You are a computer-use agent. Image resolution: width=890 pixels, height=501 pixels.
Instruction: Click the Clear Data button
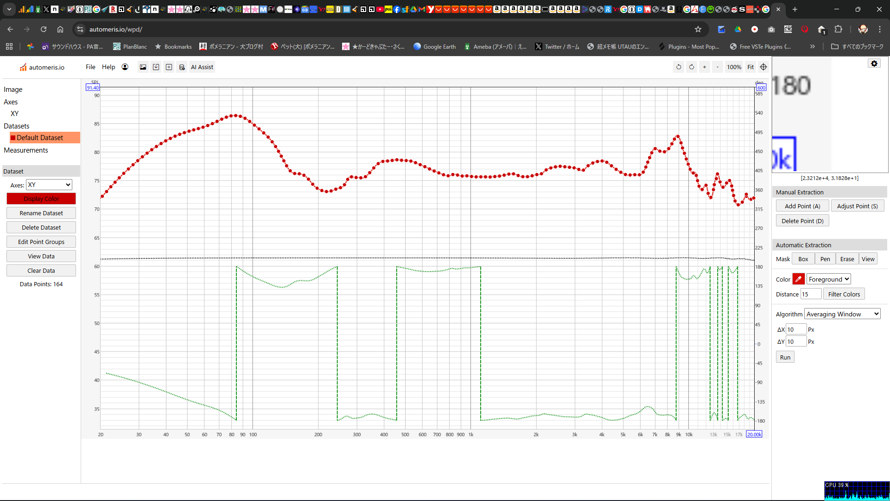click(41, 271)
